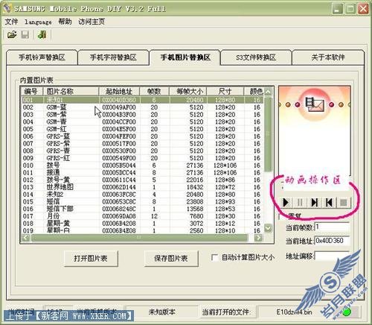Screen dimensions: 372x325
Task: Switch to the 手机铃声替换区 tab
Action: (42, 57)
